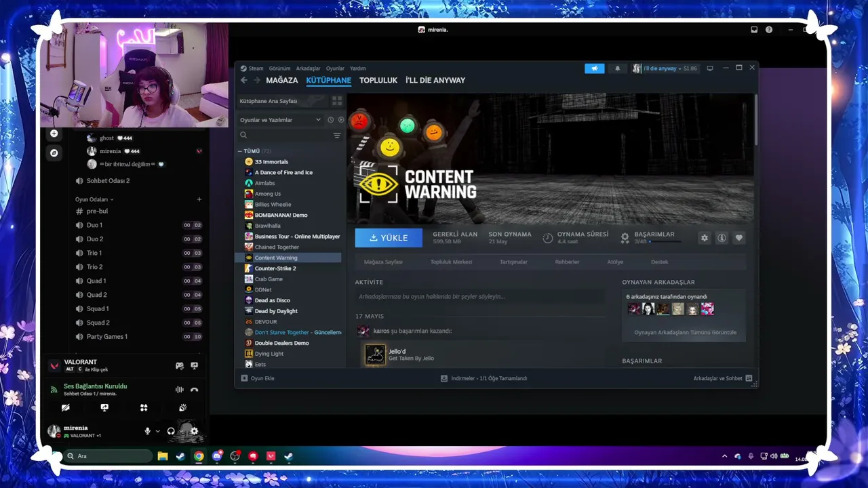Stream VALORANT using the screen icon

coord(195,366)
